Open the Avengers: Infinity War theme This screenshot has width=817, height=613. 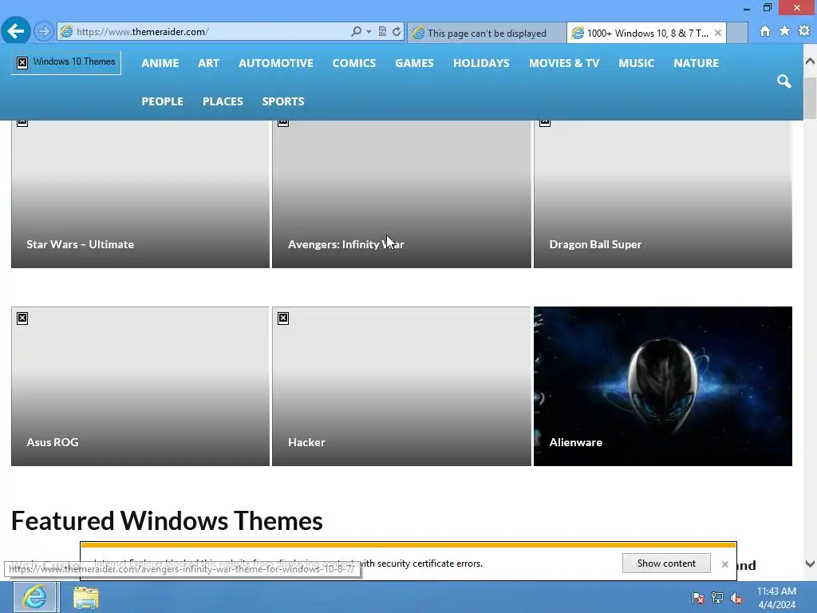tap(401, 194)
